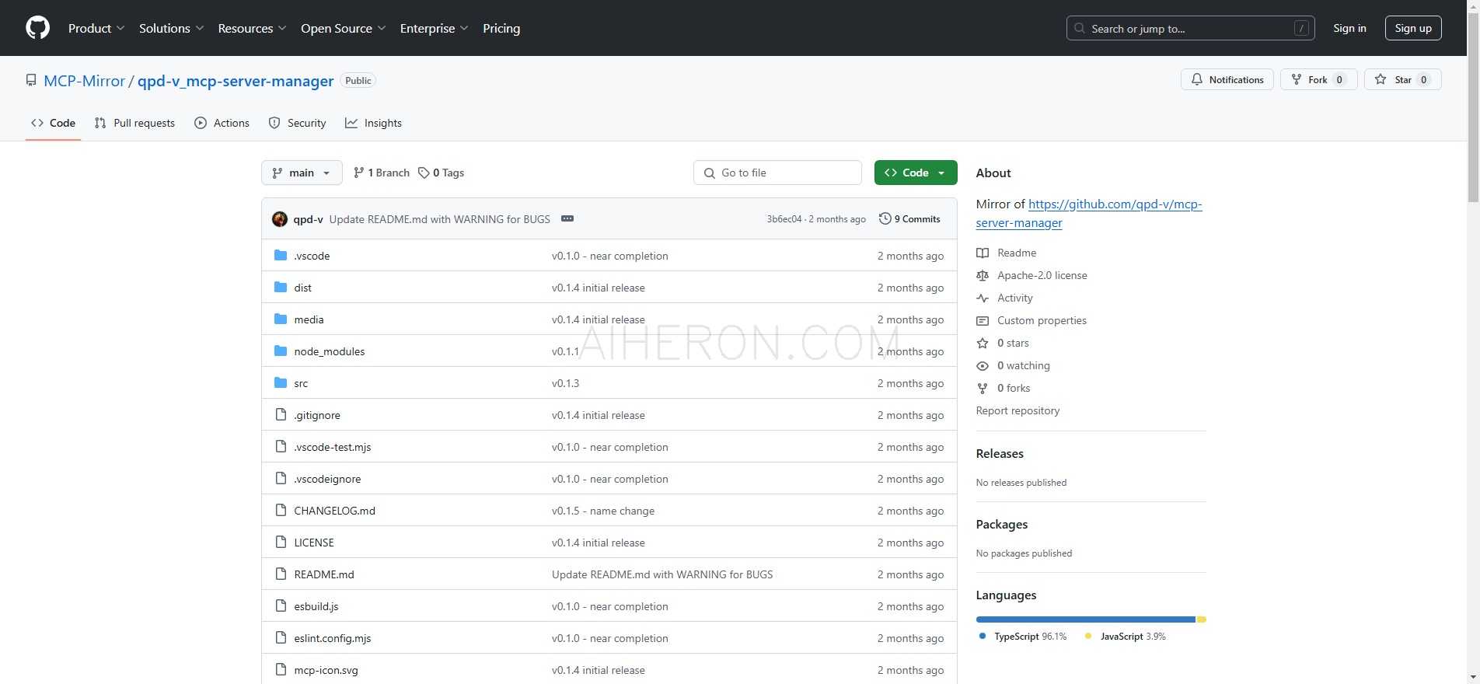Click the tag icon beside 0 Tags
This screenshot has width=1480, height=684.
pos(424,173)
